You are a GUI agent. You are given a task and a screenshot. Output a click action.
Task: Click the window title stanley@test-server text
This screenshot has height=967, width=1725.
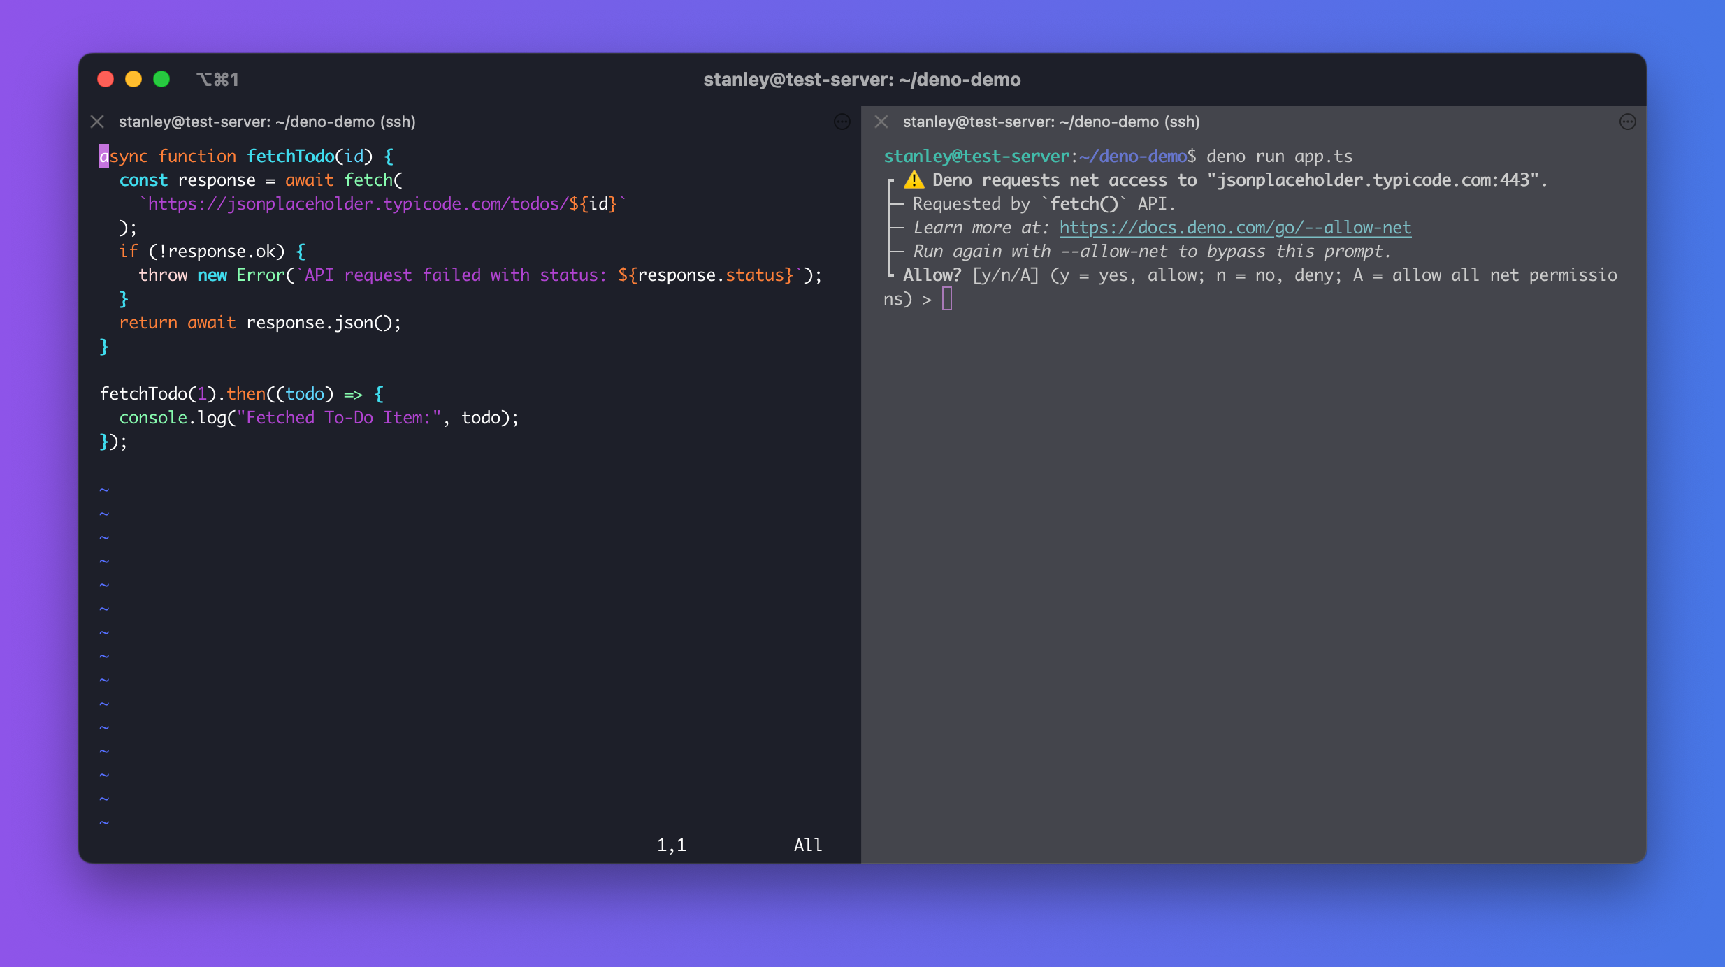click(861, 80)
